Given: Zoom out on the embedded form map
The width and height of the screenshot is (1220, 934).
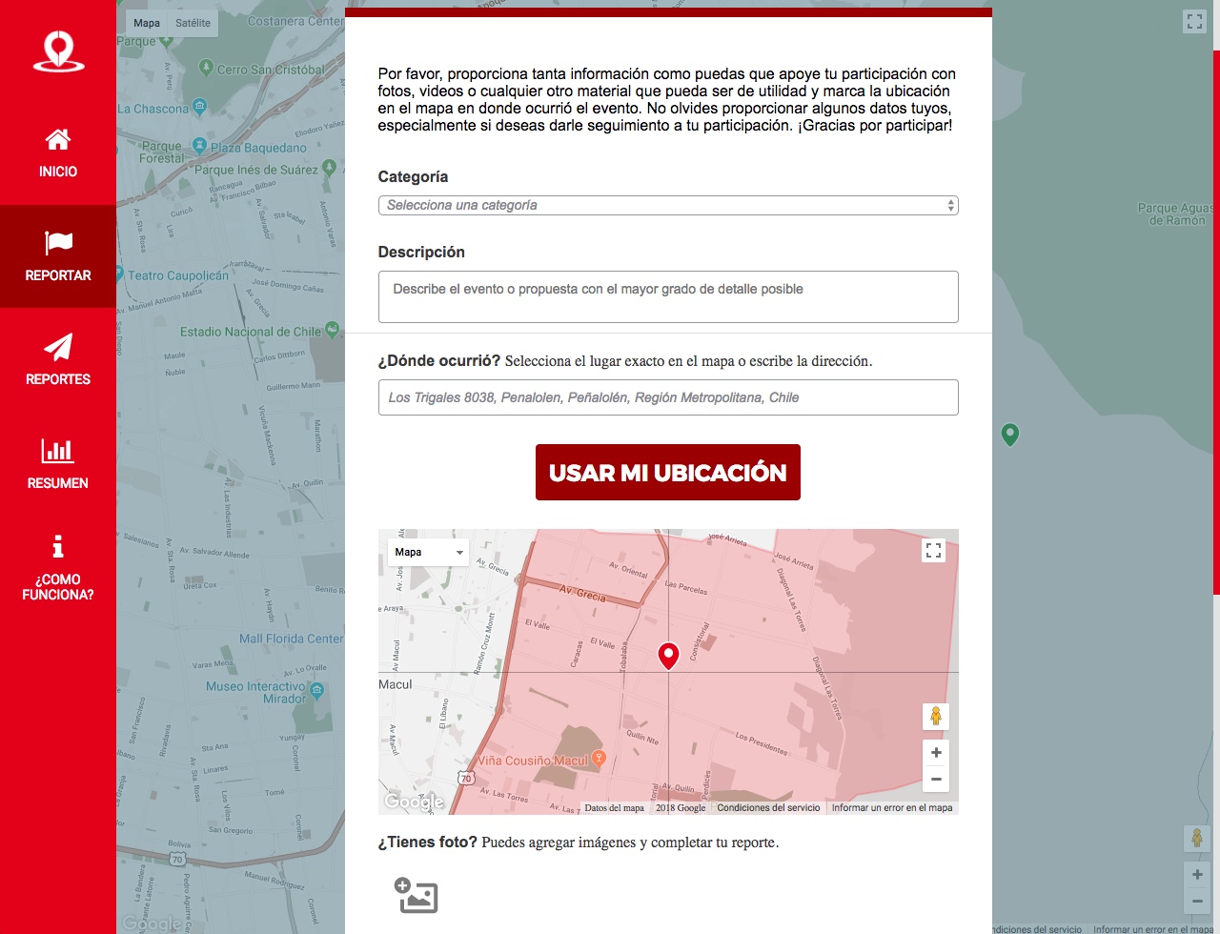Looking at the screenshot, I should pyautogui.click(x=936, y=780).
